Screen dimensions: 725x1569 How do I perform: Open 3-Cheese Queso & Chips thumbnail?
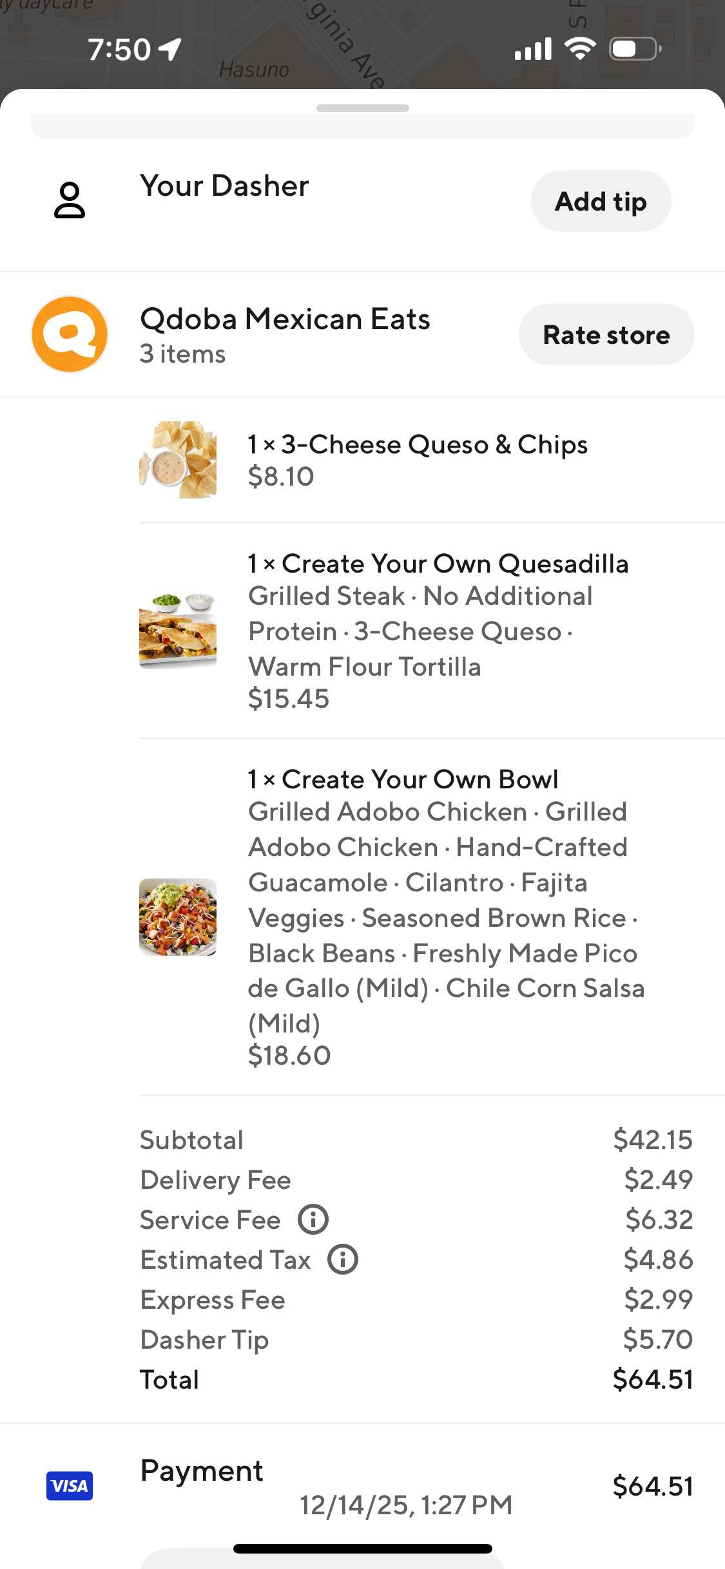(x=178, y=460)
